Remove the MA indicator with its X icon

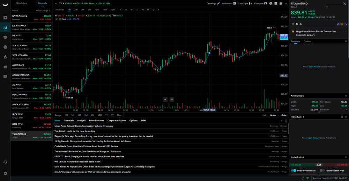[57, 19]
